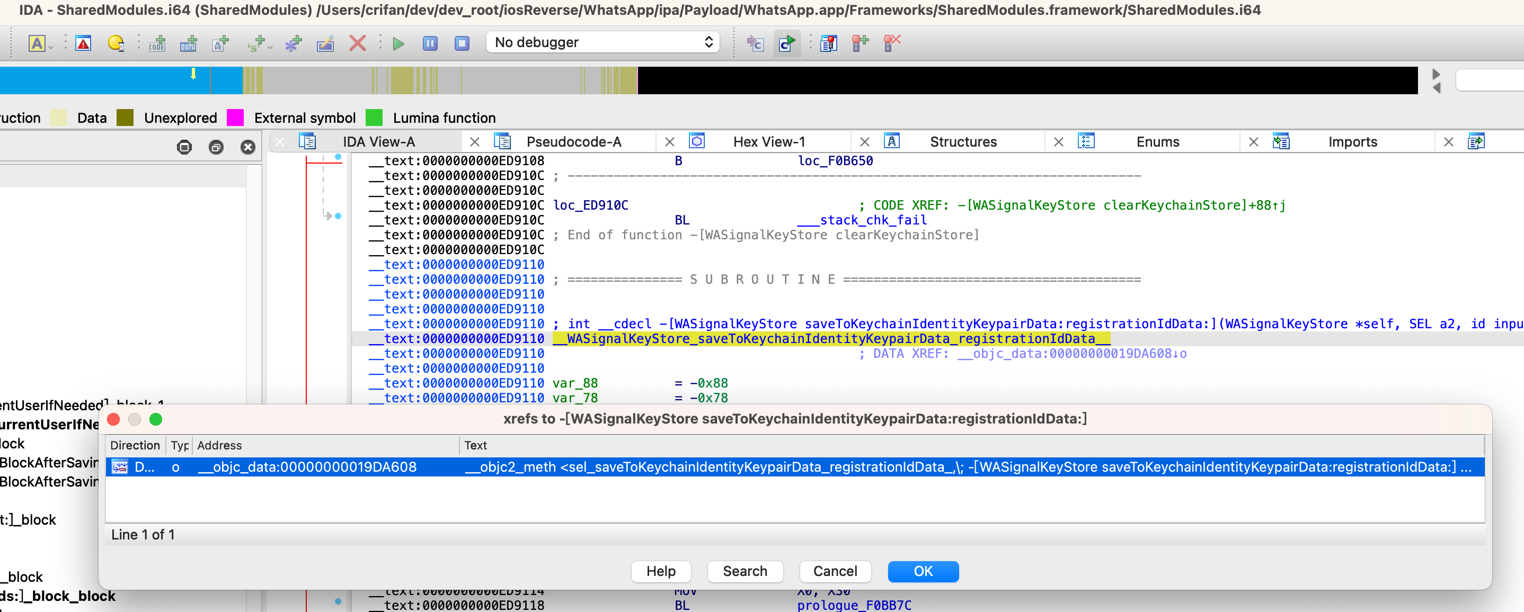The width and height of the screenshot is (1524, 612).
Task: Click the grayed 'C' source arrow toolbar icon
Action: 755,43
